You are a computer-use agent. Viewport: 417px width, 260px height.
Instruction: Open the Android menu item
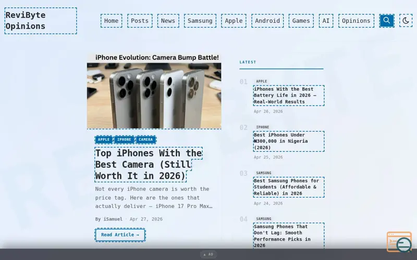pos(267,21)
